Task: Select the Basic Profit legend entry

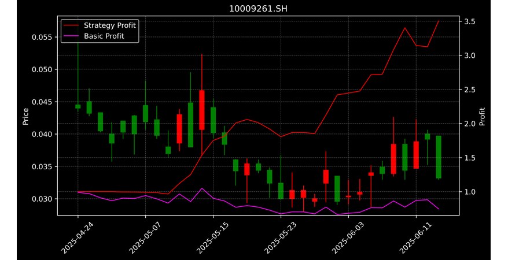Action: [94, 36]
